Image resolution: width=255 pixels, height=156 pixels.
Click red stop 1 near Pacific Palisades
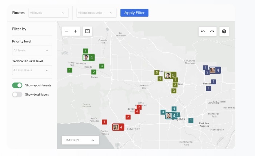pos(104,122)
